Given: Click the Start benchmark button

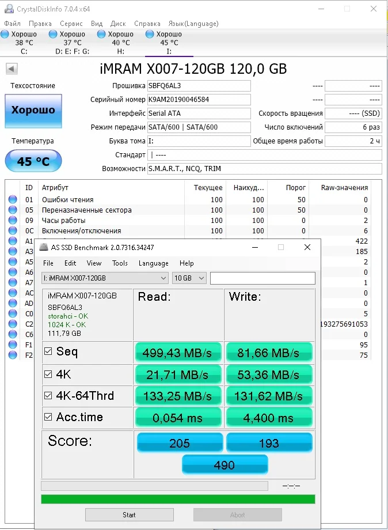Looking at the screenshot, I should [130, 515].
